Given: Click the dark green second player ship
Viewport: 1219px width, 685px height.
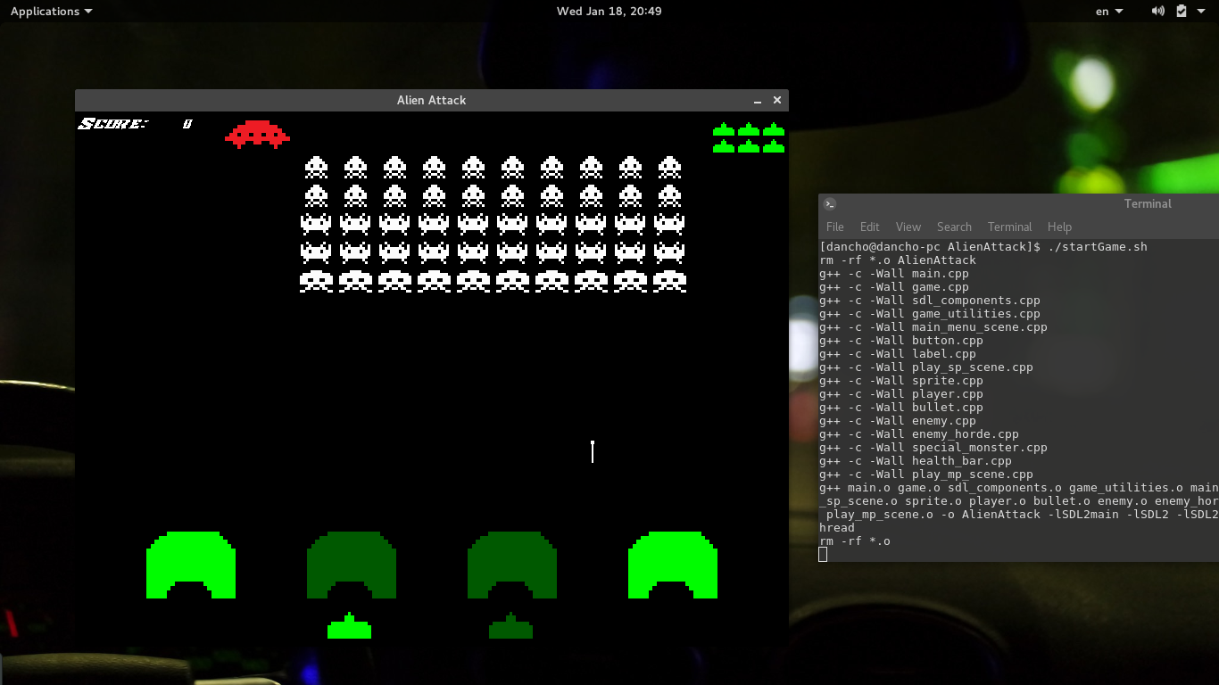Looking at the screenshot, I should [x=510, y=626].
